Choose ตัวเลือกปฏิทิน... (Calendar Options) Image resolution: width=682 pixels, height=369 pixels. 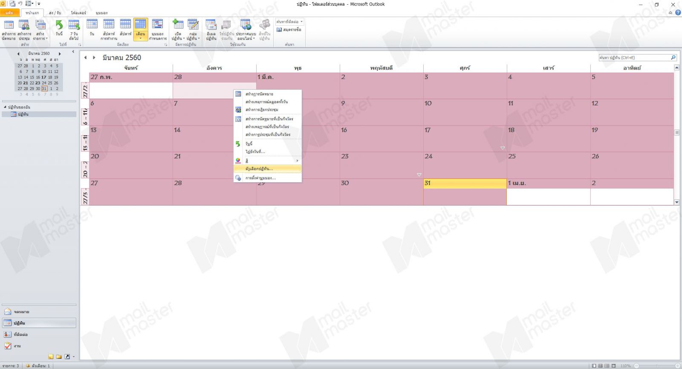coord(268,169)
